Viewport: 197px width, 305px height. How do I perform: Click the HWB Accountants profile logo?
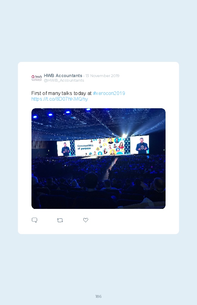pos(36,78)
